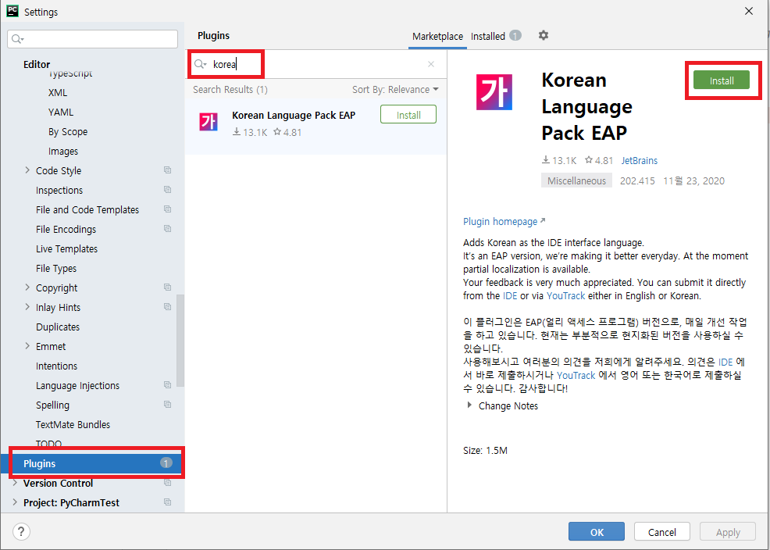Select By Scope in the tree

tap(68, 132)
